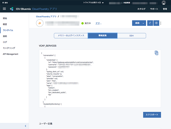The height and width of the screenshot is (129, 171).
Task: Open the 経路 routes dropdown button
Action: [139, 23]
